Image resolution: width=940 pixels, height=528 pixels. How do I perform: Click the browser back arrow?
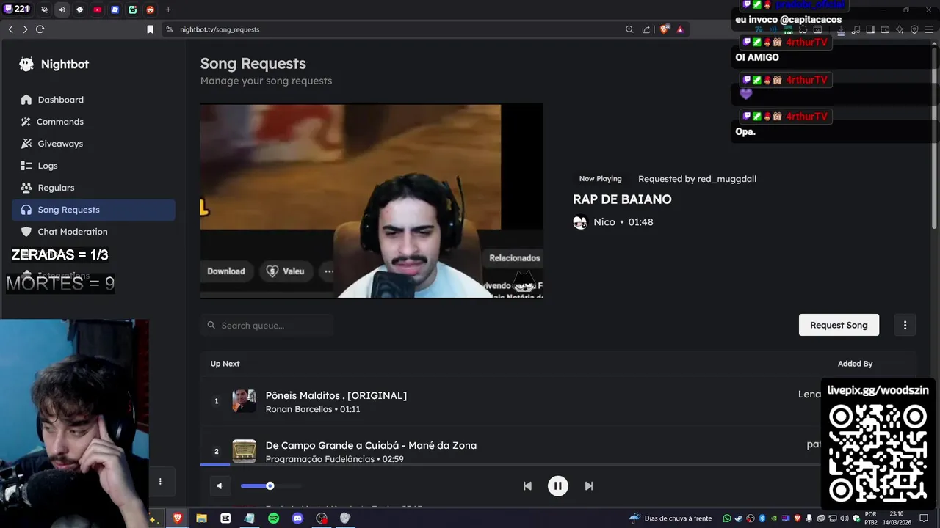point(10,29)
